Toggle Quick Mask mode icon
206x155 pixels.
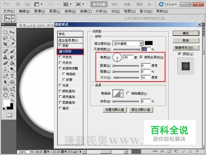click(x=9, y=115)
